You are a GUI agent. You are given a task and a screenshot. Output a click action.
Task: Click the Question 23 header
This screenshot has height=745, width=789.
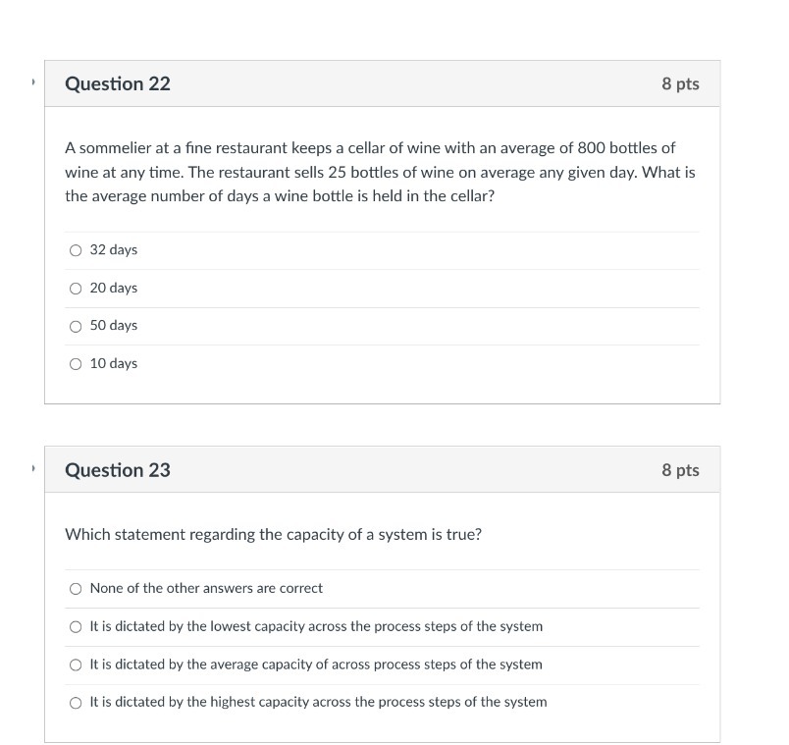coord(118,470)
